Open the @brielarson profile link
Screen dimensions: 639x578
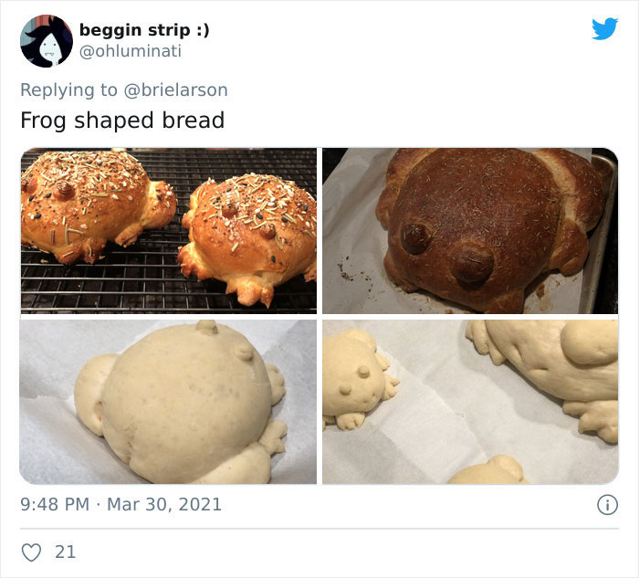175,89
